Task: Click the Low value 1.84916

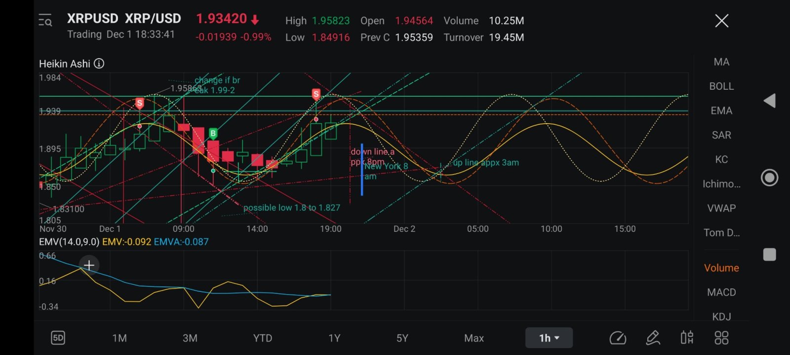Action: pos(331,37)
